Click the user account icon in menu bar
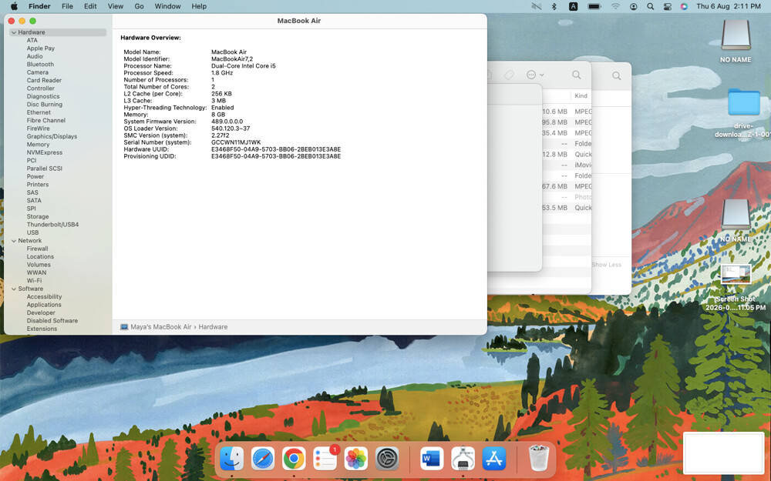The height and width of the screenshot is (481, 771). point(633,6)
